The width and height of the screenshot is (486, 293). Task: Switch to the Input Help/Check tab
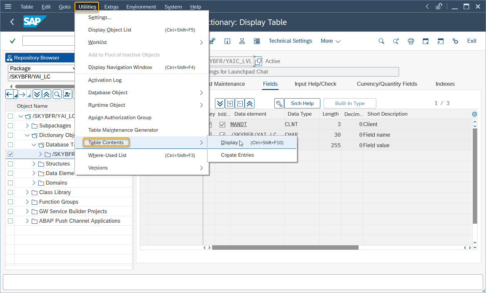(315, 84)
